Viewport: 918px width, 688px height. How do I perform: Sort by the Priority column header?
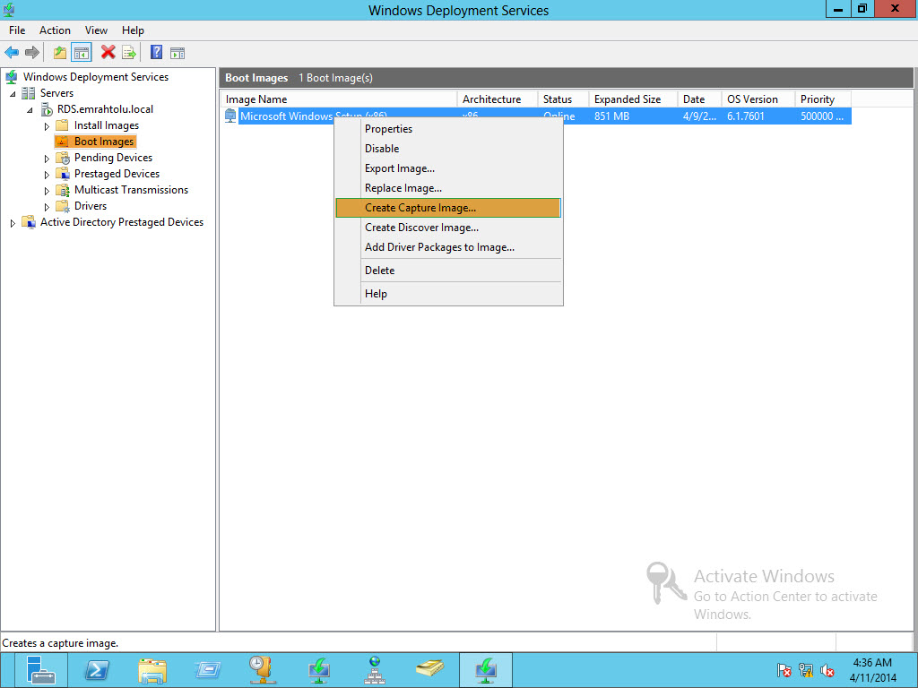pyautogui.click(x=823, y=99)
